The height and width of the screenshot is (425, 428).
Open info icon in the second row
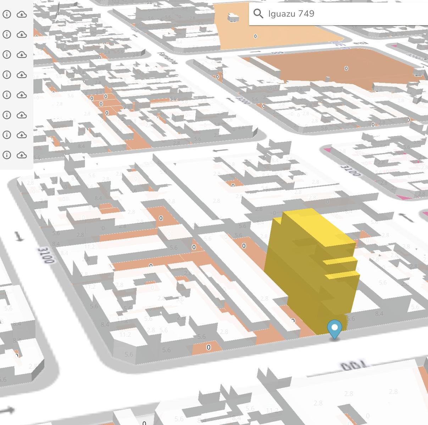coord(7,34)
